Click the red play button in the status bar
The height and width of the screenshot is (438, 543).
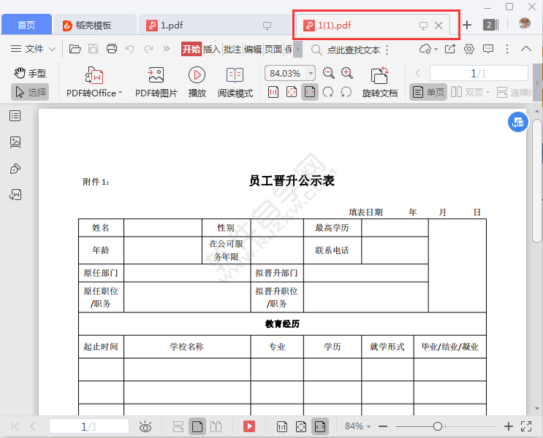click(249, 426)
